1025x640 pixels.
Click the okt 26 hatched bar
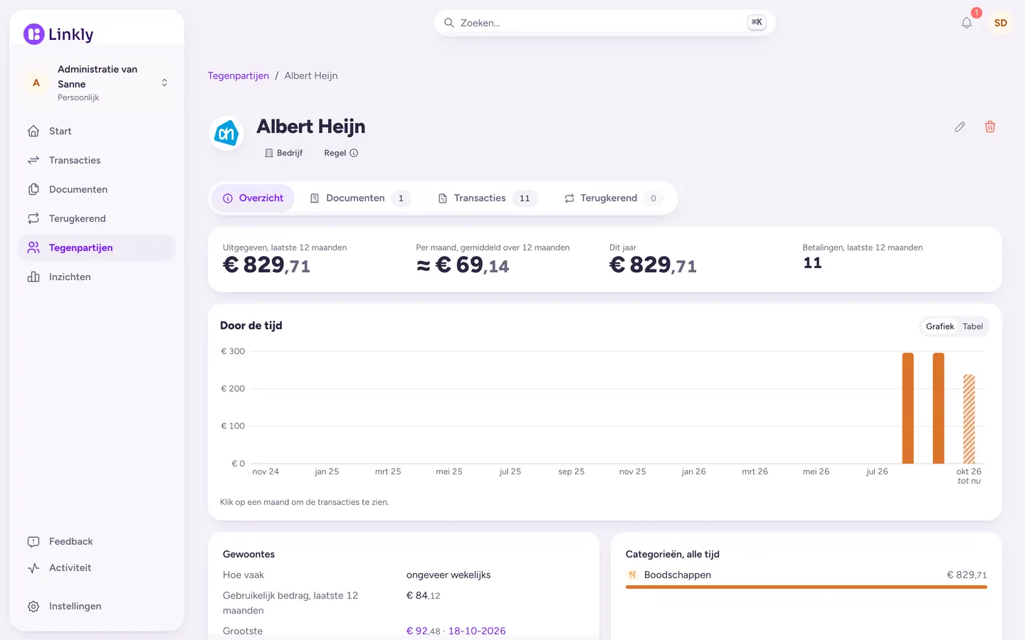click(969, 419)
